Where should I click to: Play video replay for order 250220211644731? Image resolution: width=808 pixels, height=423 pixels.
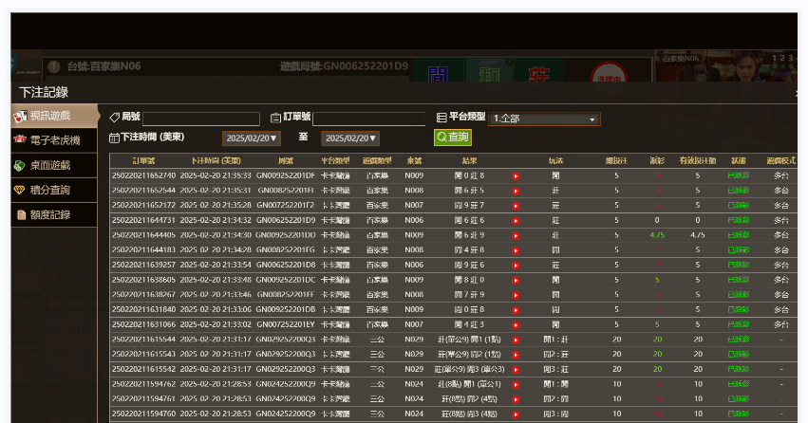pyautogui.click(x=516, y=220)
